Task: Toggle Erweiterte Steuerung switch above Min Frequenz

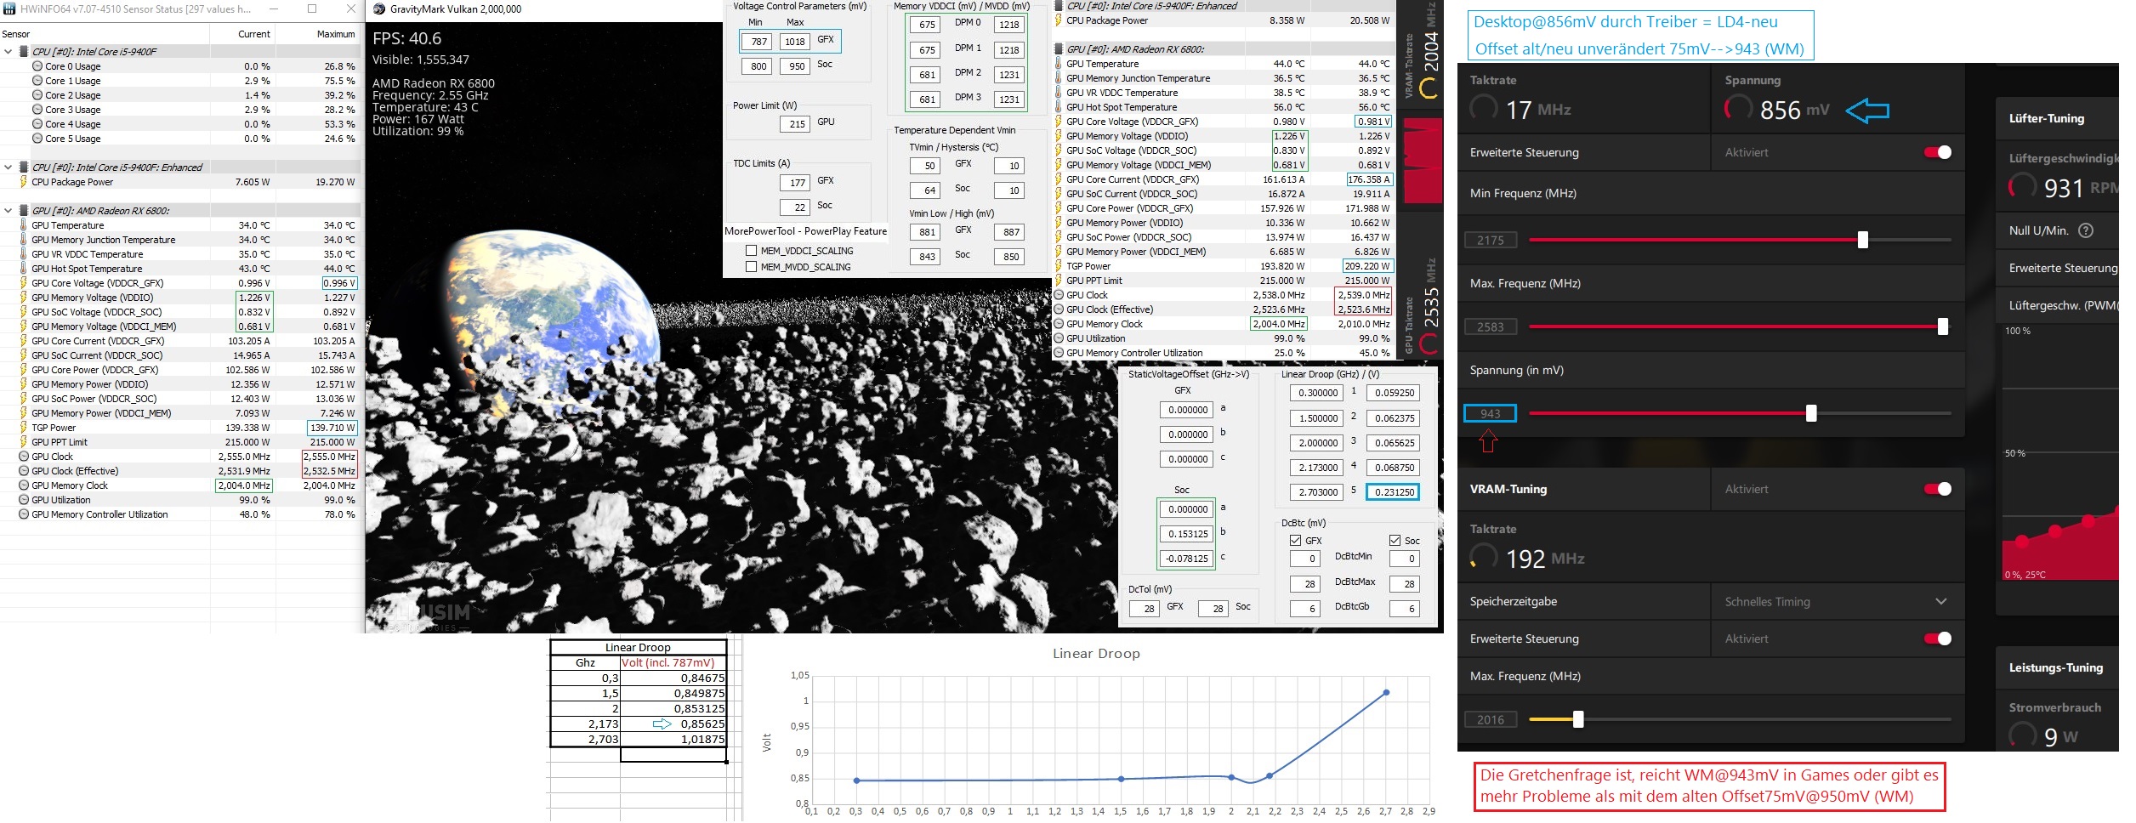Action: 1939,152
